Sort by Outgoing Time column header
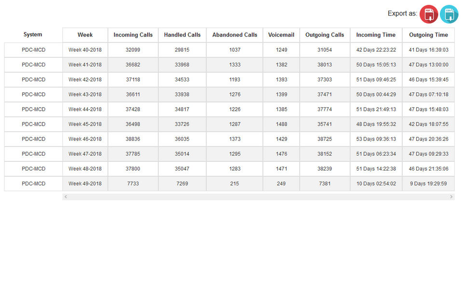 [x=428, y=35]
